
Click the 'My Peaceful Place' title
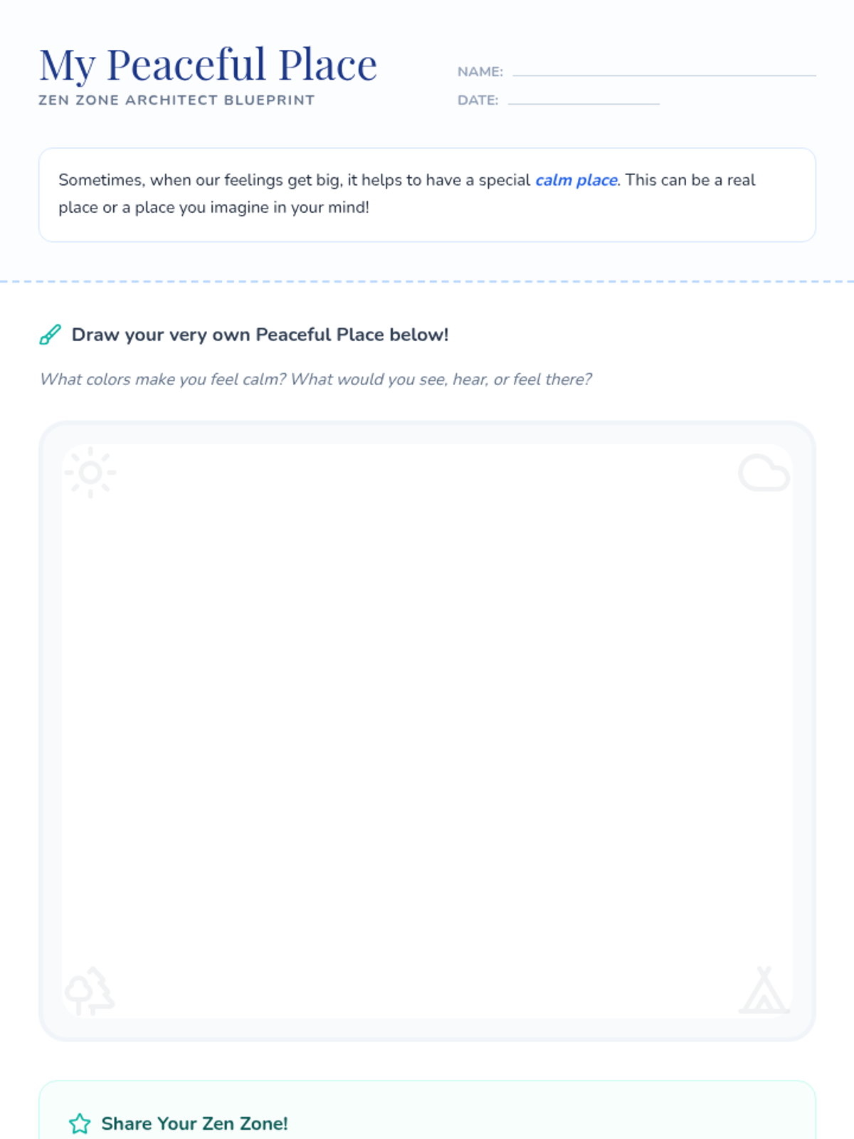tap(208, 65)
